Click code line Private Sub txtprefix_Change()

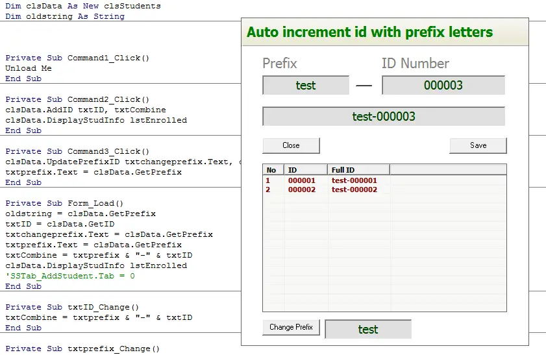click(82, 349)
